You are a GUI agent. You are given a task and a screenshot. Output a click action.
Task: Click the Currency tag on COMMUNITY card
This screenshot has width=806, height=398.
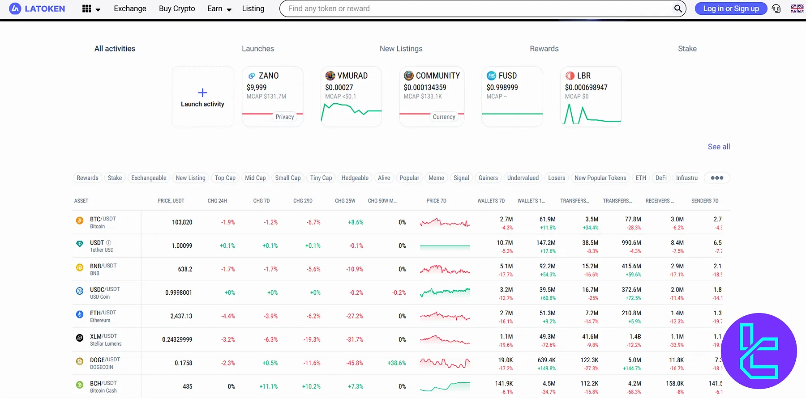pyautogui.click(x=444, y=117)
